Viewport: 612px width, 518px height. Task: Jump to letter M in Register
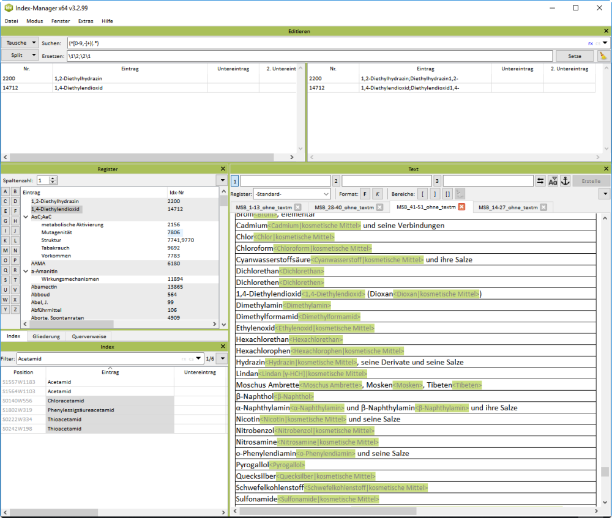(x=6, y=251)
